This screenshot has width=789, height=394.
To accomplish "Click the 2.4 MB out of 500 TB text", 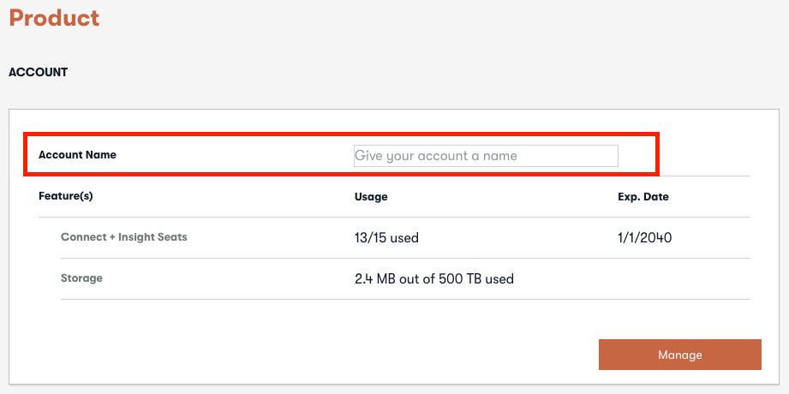I will (x=433, y=279).
